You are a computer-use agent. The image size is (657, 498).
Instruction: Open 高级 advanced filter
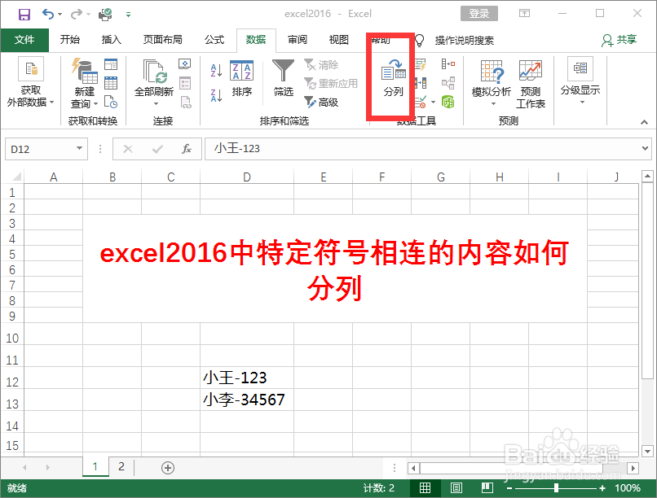click(x=321, y=102)
